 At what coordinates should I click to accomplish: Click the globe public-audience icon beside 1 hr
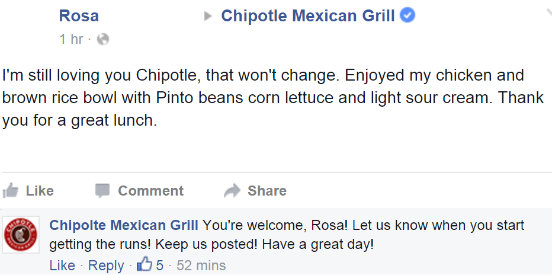pyautogui.click(x=103, y=39)
